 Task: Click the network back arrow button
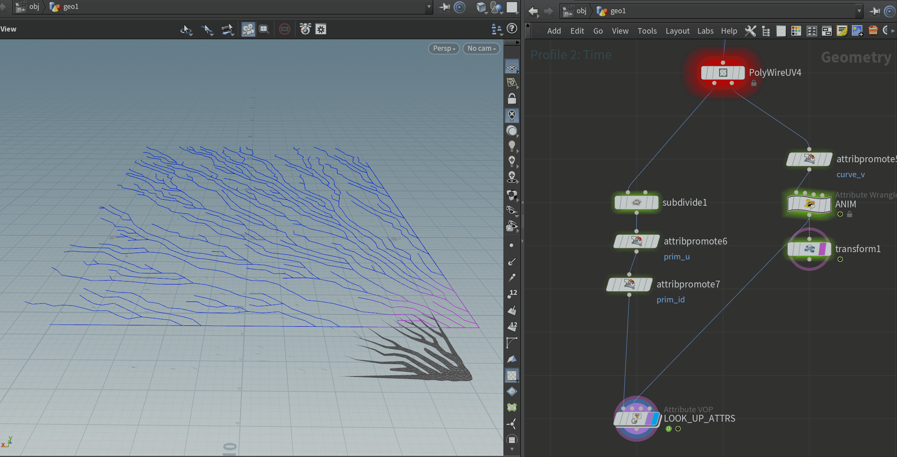point(534,11)
